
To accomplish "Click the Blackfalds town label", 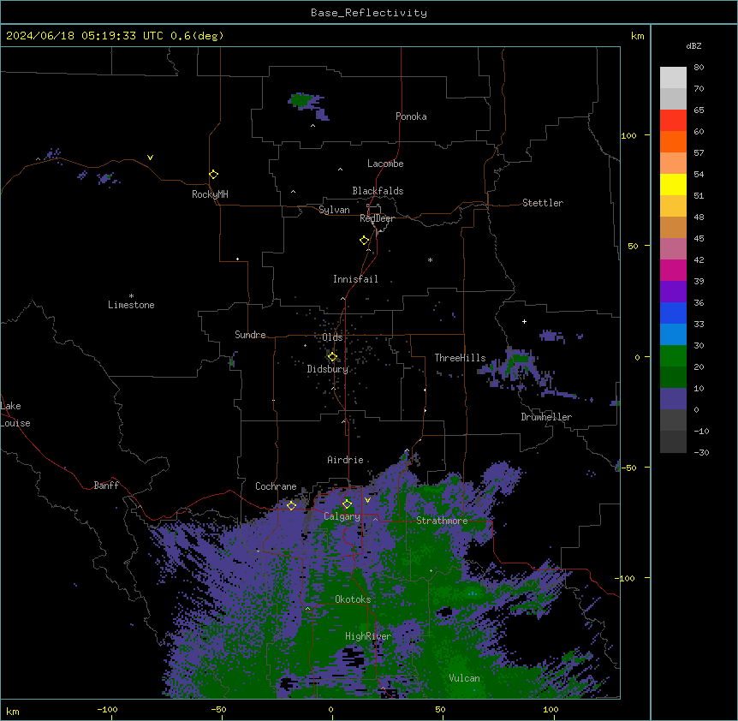I will (x=378, y=191).
